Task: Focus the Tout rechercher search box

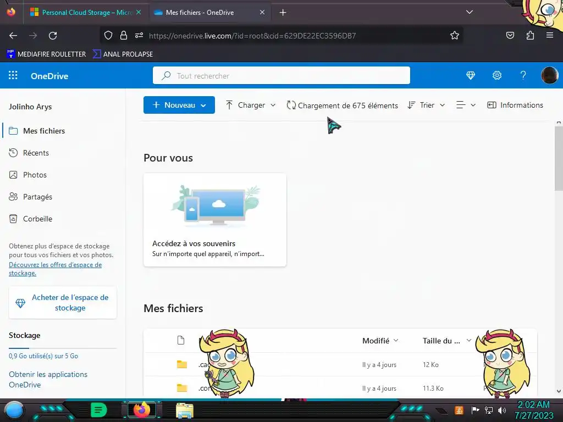Action: click(x=281, y=75)
